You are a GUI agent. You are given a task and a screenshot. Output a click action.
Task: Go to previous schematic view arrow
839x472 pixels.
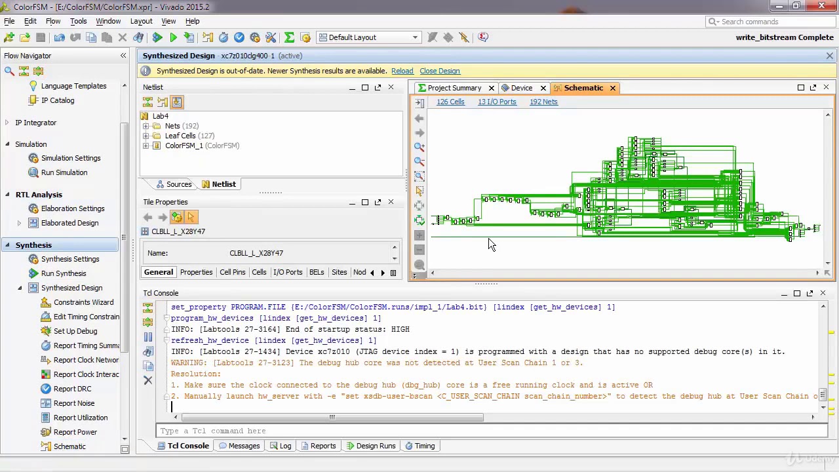419,118
